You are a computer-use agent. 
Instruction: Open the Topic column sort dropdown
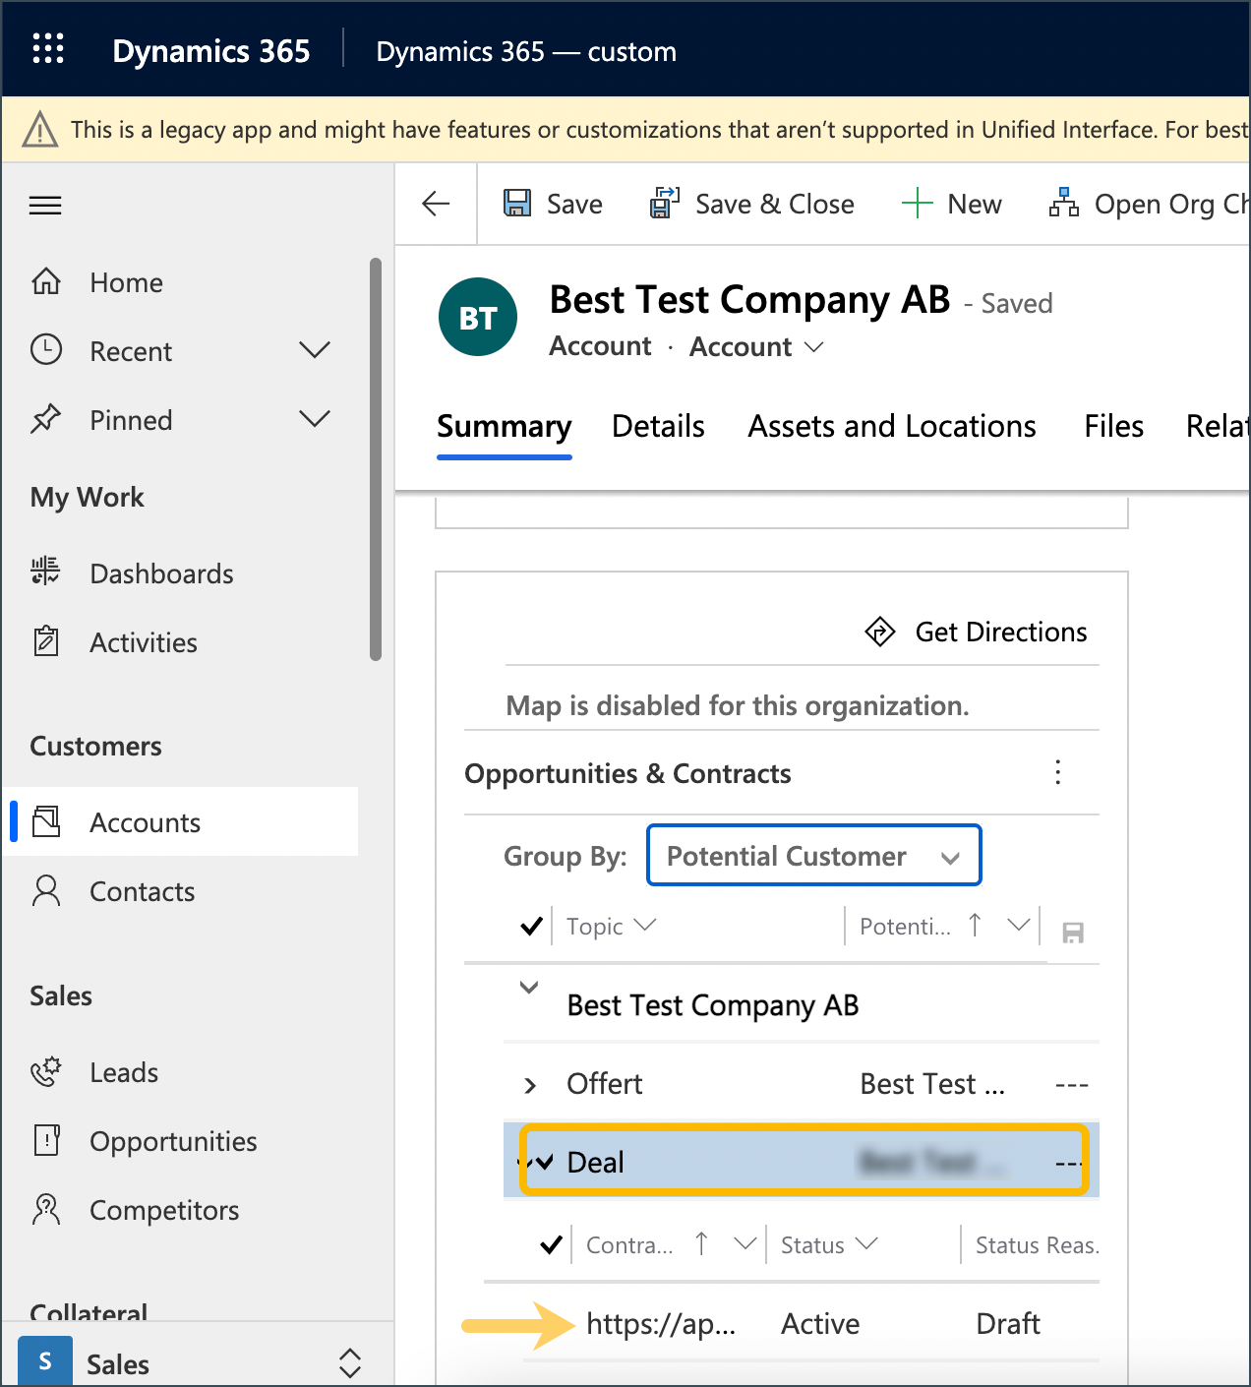[x=646, y=925]
